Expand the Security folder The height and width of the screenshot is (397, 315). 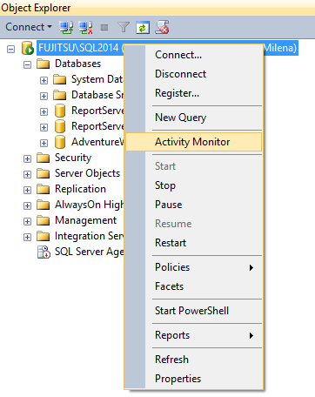point(27,158)
